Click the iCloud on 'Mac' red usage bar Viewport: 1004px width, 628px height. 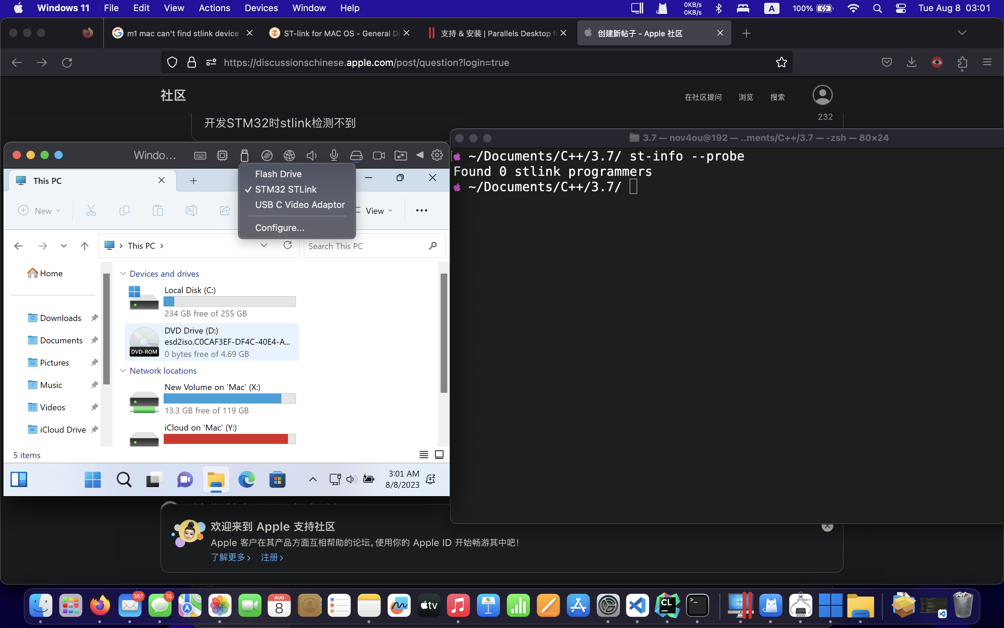click(226, 439)
